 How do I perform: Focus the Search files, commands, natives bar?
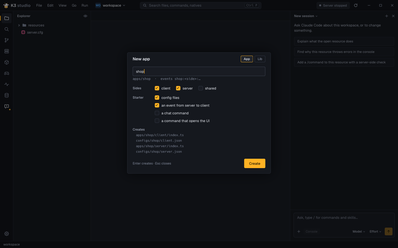point(201,5)
